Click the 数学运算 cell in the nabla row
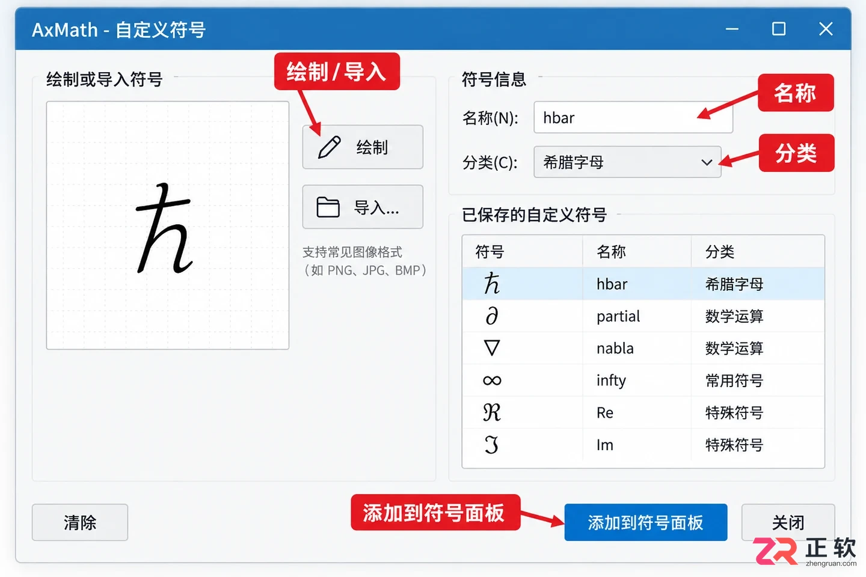 click(758, 348)
